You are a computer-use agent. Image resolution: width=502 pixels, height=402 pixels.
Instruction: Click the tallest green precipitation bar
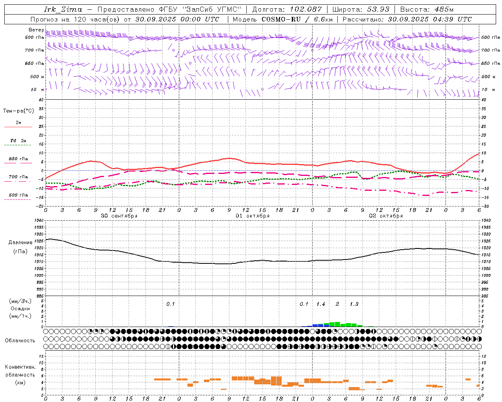tap(337, 324)
